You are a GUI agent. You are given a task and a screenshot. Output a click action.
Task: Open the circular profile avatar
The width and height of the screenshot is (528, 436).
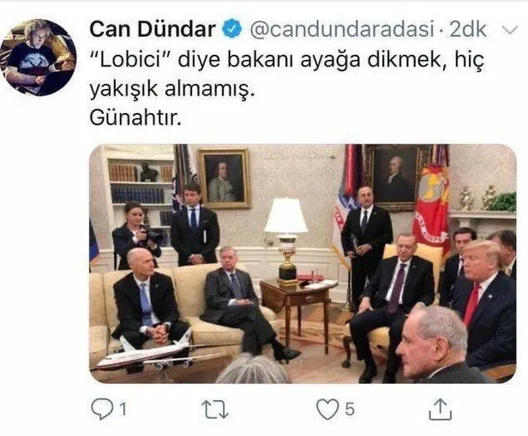pyautogui.click(x=38, y=57)
